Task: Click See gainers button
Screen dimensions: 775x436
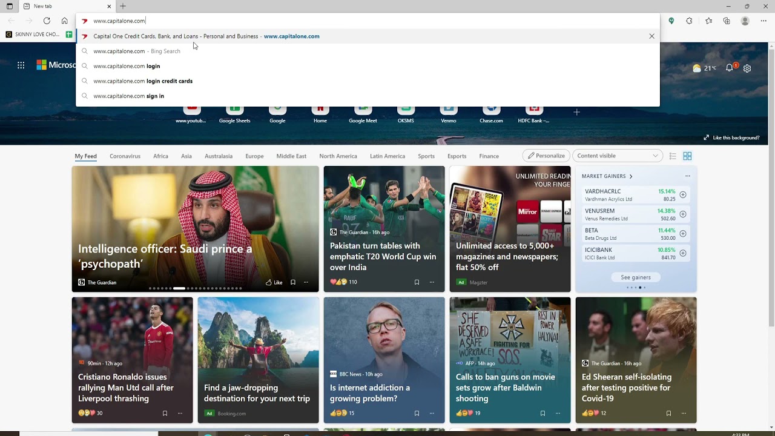Action: (x=636, y=277)
